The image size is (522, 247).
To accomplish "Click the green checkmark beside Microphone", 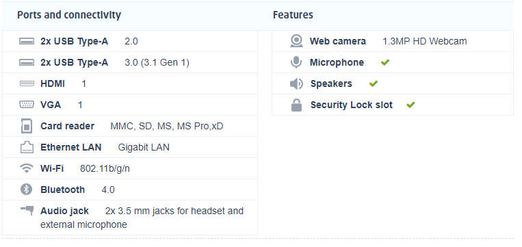I will click(x=385, y=62).
